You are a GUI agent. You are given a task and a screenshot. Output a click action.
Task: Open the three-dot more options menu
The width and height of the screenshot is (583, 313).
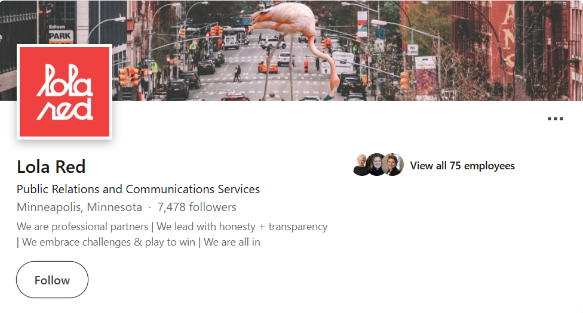click(x=555, y=119)
